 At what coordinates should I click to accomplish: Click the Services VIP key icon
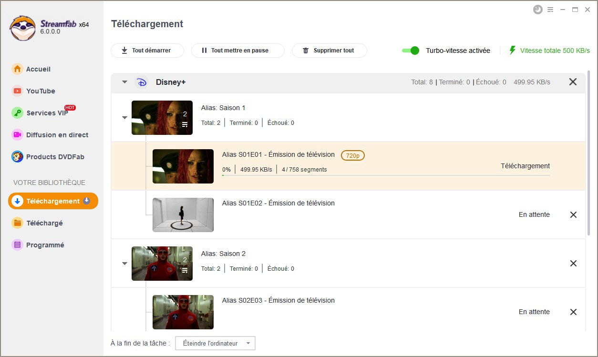(17, 113)
